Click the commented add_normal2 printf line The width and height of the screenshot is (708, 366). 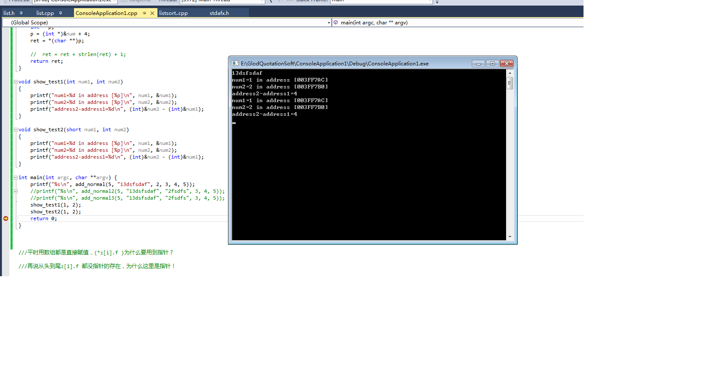tap(127, 191)
